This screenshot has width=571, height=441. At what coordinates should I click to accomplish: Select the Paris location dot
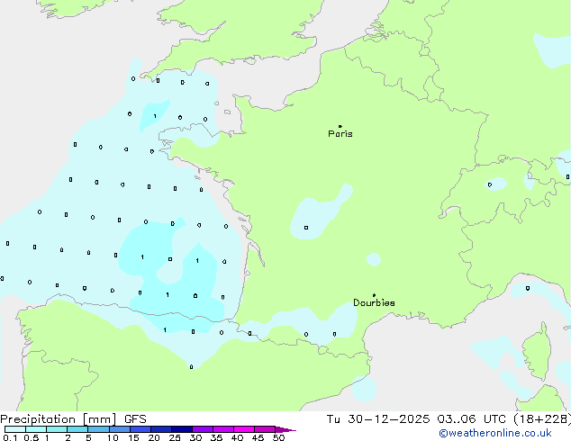point(340,126)
